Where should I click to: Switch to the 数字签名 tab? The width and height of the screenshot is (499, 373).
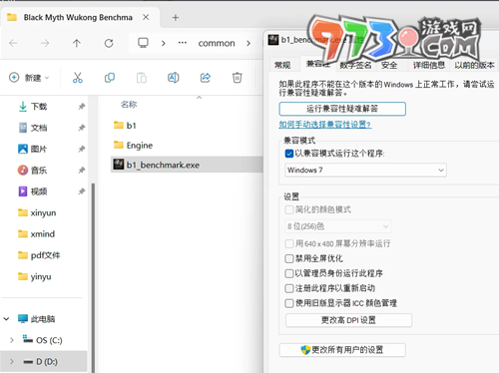[355, 65]
